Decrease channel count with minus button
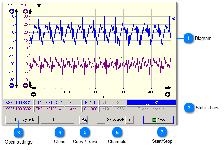This screenshot has width=224, height=150. pos(101,120)
